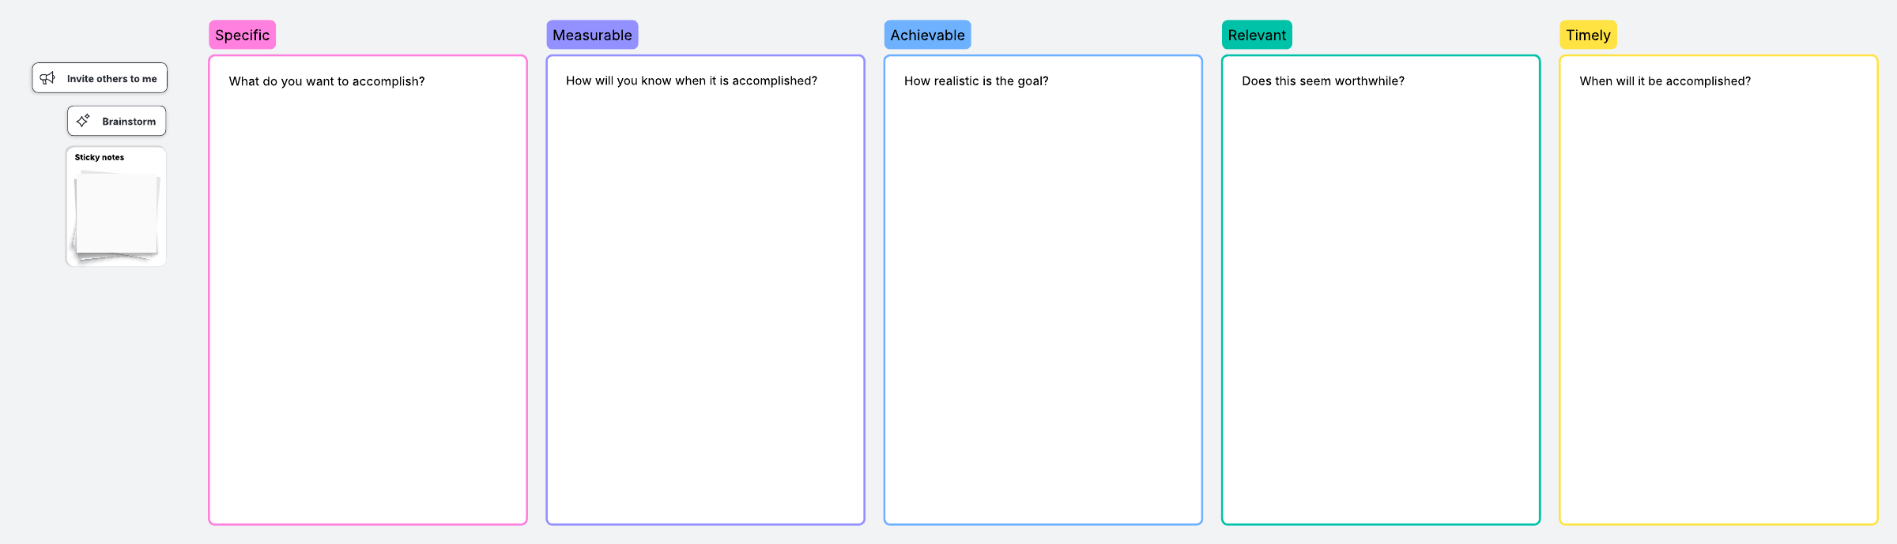Viewport: 1897px width, 544px height.
Task: Pick the blank sticky notes stack
Action: tap(116, 215)
